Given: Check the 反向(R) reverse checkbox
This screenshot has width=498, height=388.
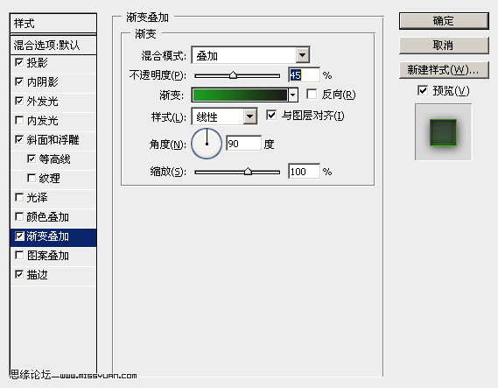Looking at the screenshot, I should coord(312,94).
